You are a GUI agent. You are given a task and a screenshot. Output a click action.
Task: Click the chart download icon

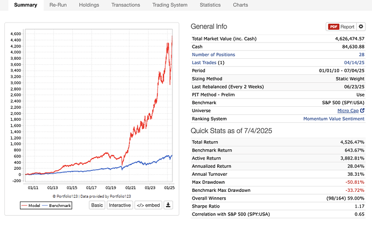click(x=168, y=205)
